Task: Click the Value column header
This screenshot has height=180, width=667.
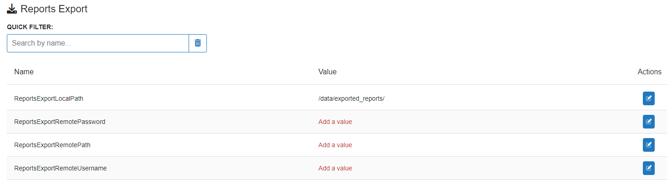Action: (x=327, y=72)
